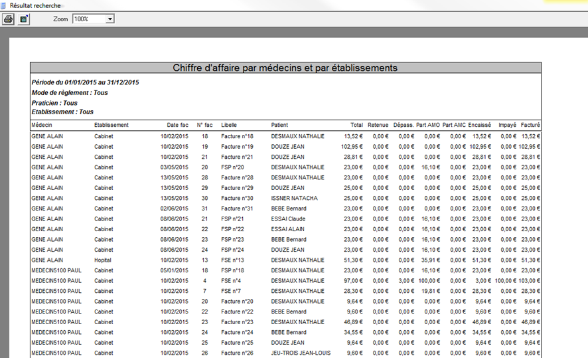
Task: Click the Part AMO column header
Action: pyautogui.click(x=428, y=125)
